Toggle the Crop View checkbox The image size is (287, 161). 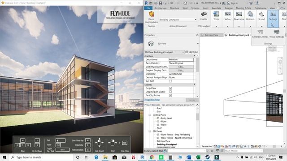[x=170, y=88]
